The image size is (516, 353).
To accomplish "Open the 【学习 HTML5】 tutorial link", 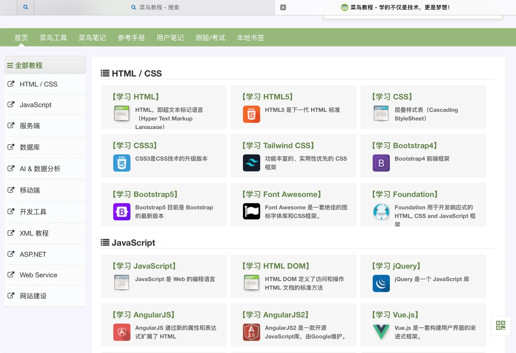I will (267, 97).
